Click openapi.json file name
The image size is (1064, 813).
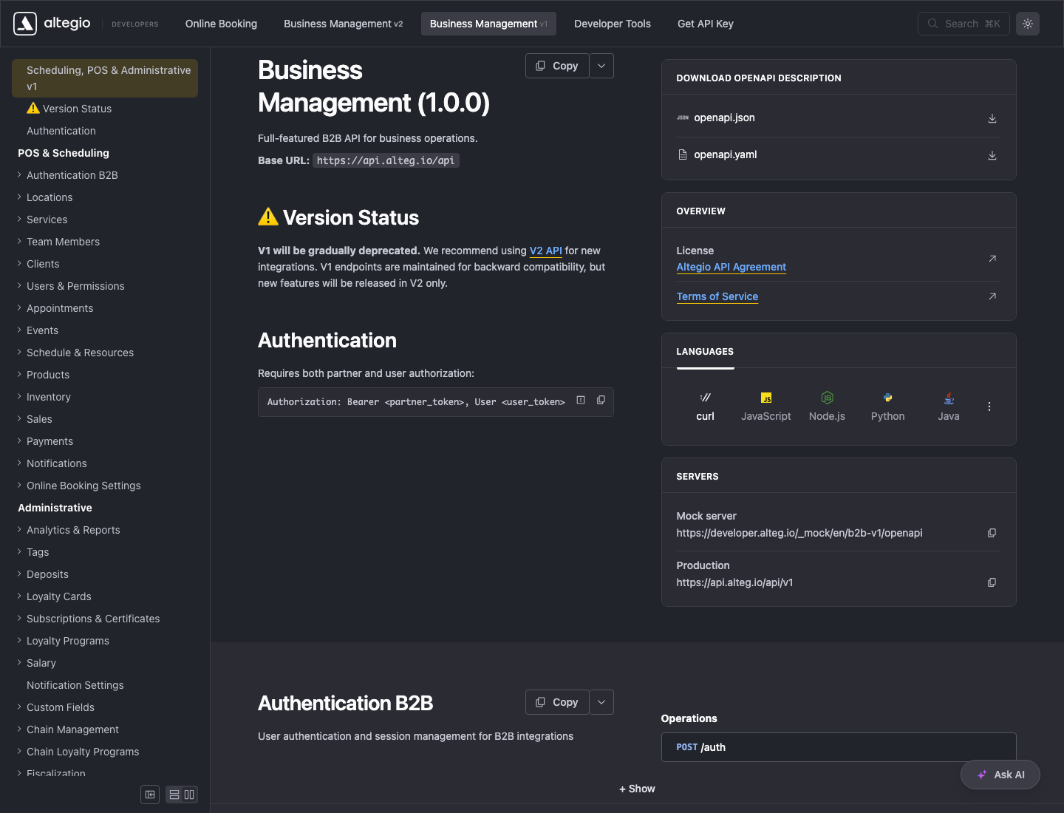pyautogui.click(x=724, y=118)
